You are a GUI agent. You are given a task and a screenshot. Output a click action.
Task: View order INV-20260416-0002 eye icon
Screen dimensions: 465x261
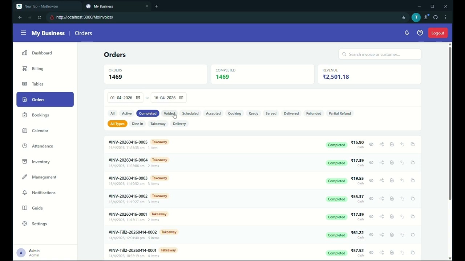371,199
